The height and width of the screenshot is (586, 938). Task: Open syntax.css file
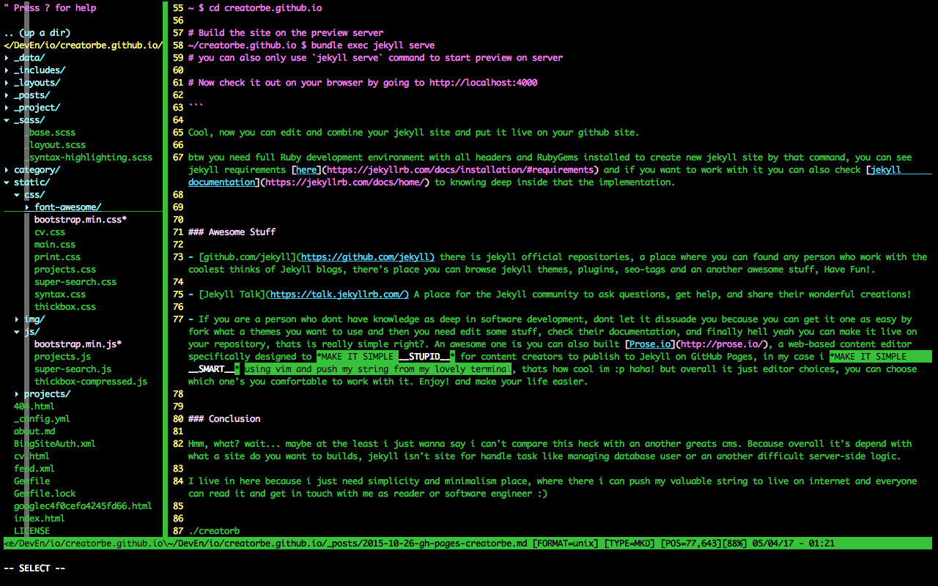pos(60,294)
